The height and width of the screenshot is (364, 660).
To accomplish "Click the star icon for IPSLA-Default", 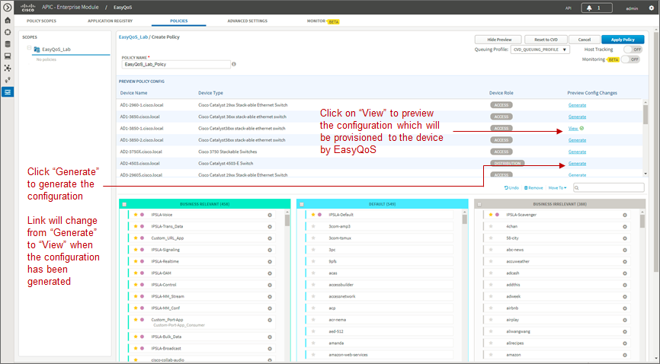I will 313,215.
